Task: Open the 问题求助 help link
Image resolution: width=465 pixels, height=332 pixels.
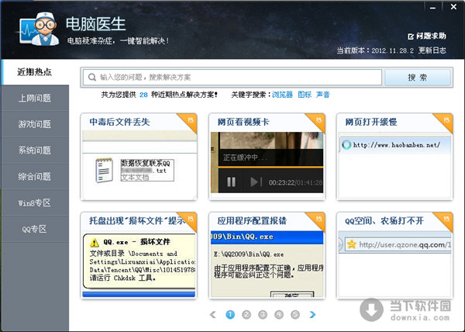Action: click(431, 36)
